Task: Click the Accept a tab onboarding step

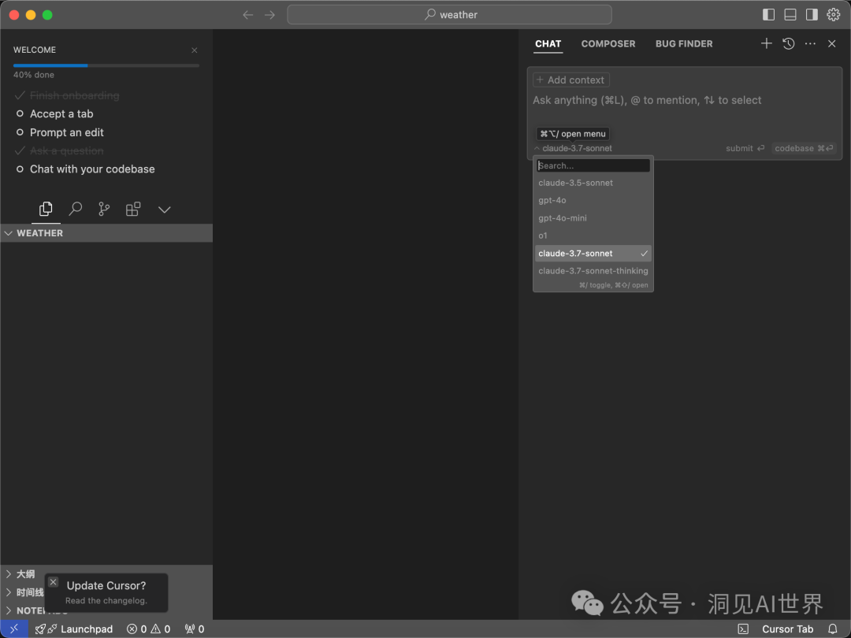Action: point(61,114)
